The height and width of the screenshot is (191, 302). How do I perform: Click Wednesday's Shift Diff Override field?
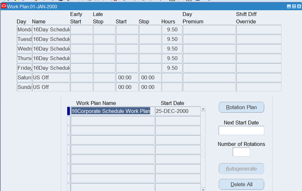[258, 49]
